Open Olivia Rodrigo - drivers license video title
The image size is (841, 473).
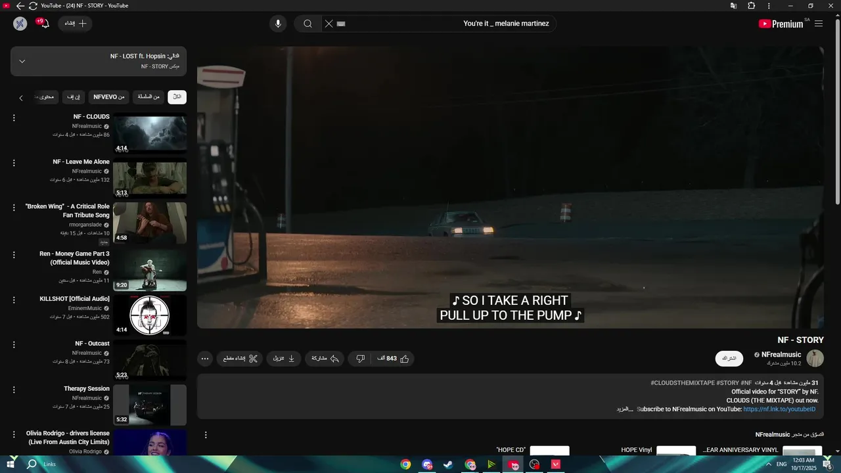[68, 438]
